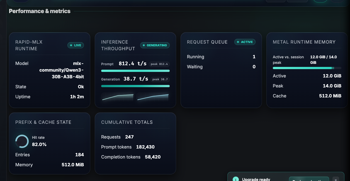Click the Performance & metrics heading
Viewport: 350px width, 181px height.
[x=40, y=11]
